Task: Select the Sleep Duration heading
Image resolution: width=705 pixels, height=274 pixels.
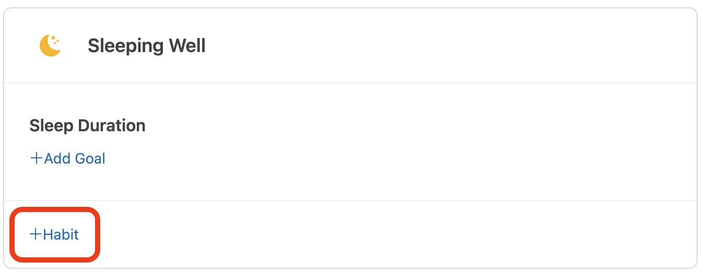Action: (87, 126)
